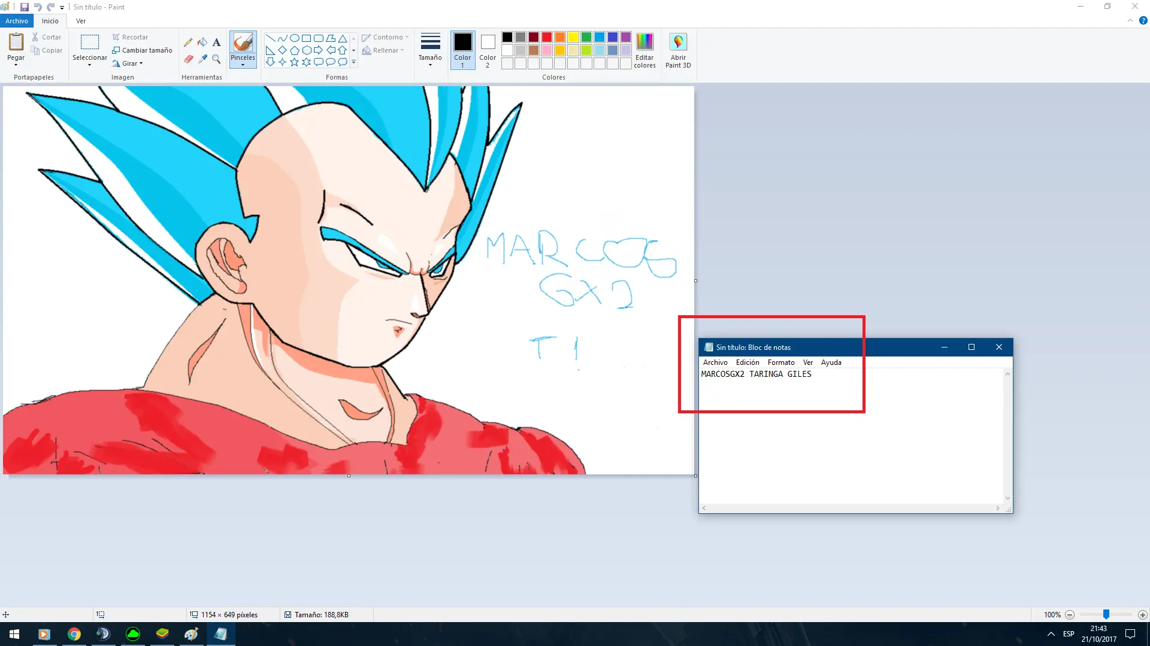Select the Magnifier tool
The height and width of the screenshot is (646, 1150).
[x=217, y=59]
